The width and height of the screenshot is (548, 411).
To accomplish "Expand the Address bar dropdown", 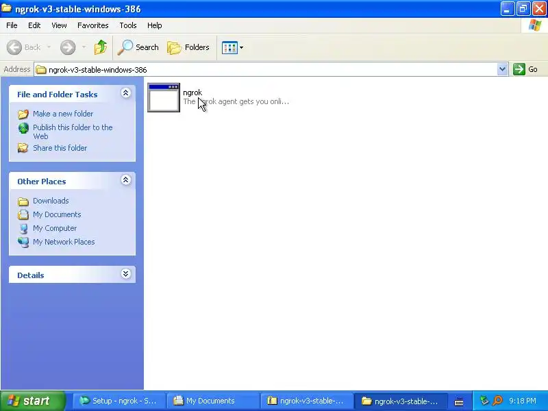I will pyautogui.click(x=502, y=69).
